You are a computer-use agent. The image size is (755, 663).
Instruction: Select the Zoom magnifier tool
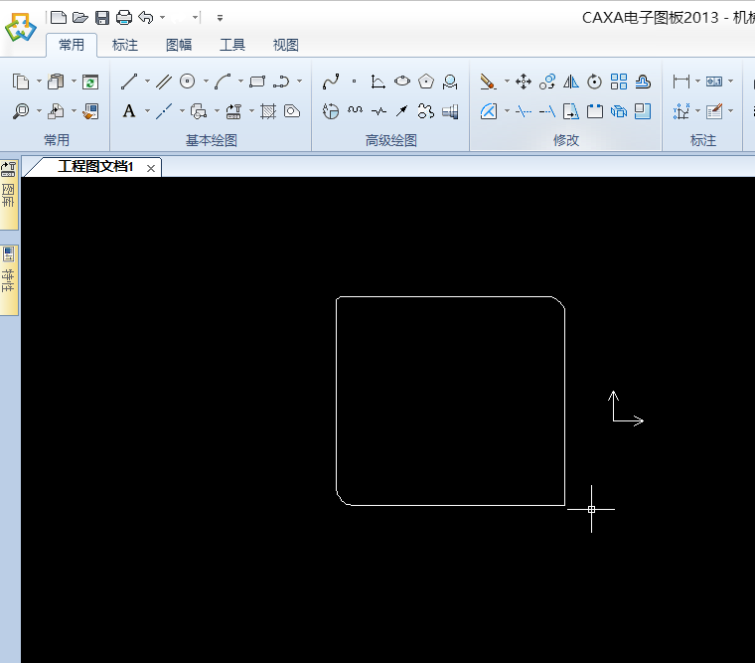point(21,111)
